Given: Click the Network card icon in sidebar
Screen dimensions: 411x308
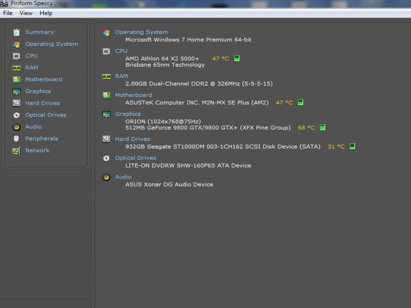Looking at the screenshot, I should pyautogui.click(x=16, y=151).
